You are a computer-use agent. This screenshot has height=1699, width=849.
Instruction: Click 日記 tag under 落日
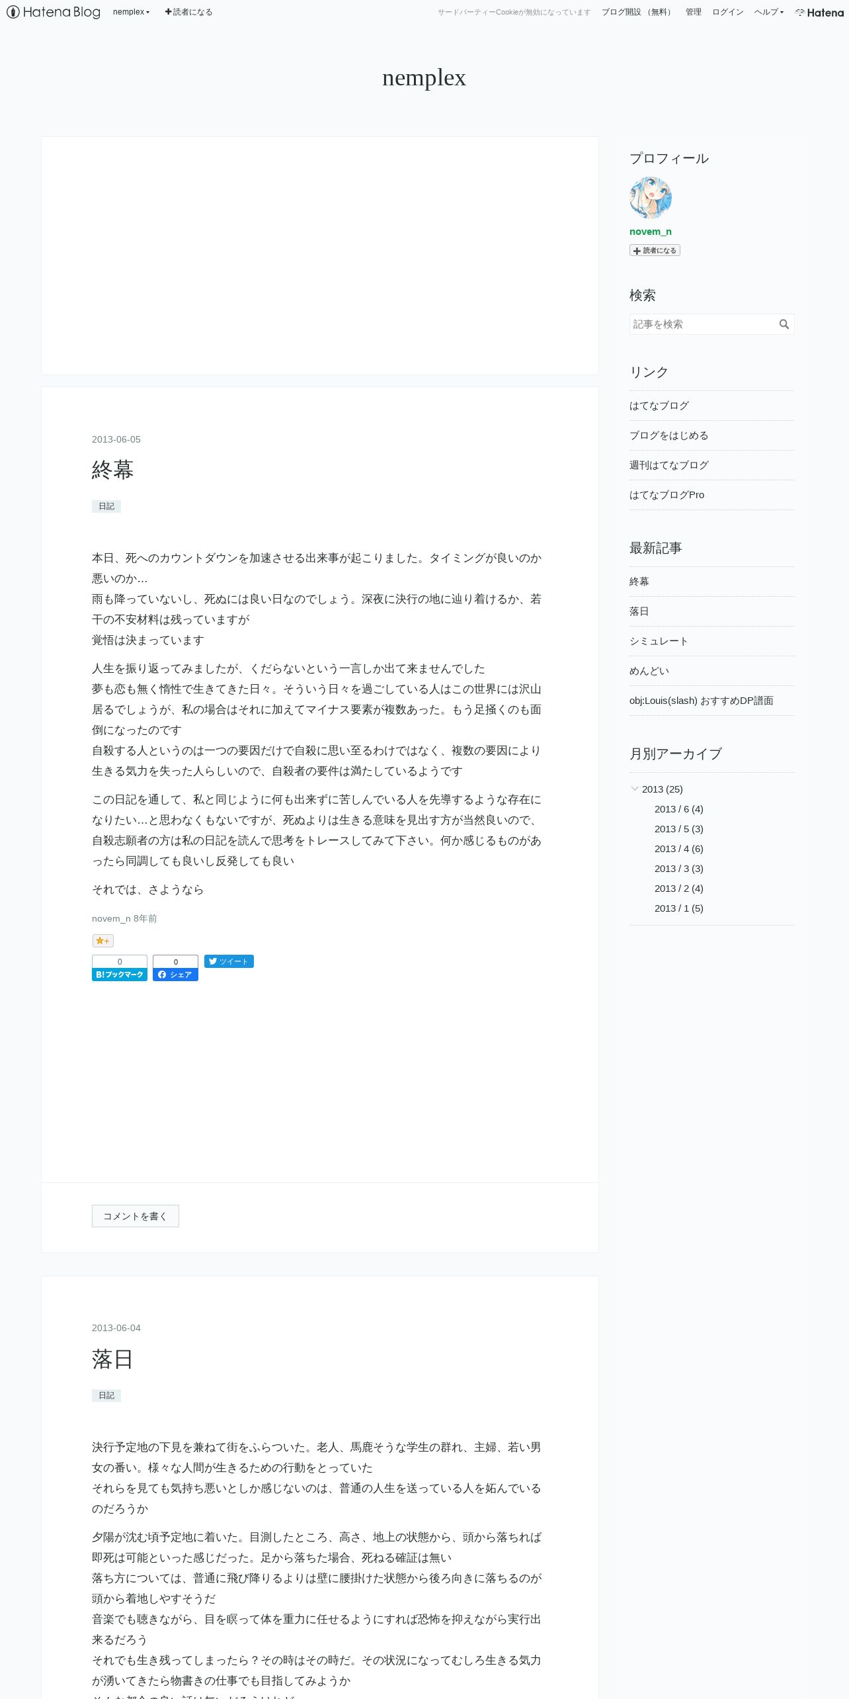[106, 1395]
